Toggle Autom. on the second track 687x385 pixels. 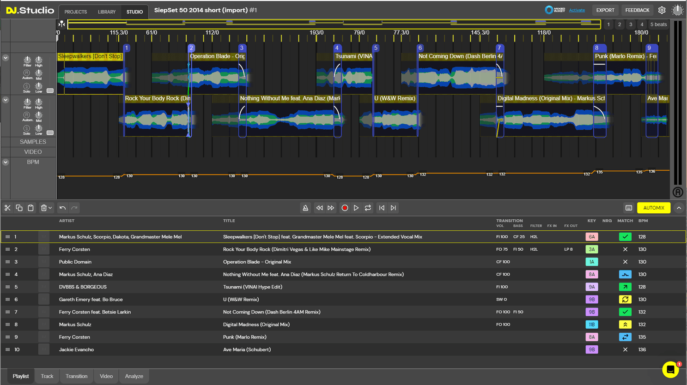(27, 115)
